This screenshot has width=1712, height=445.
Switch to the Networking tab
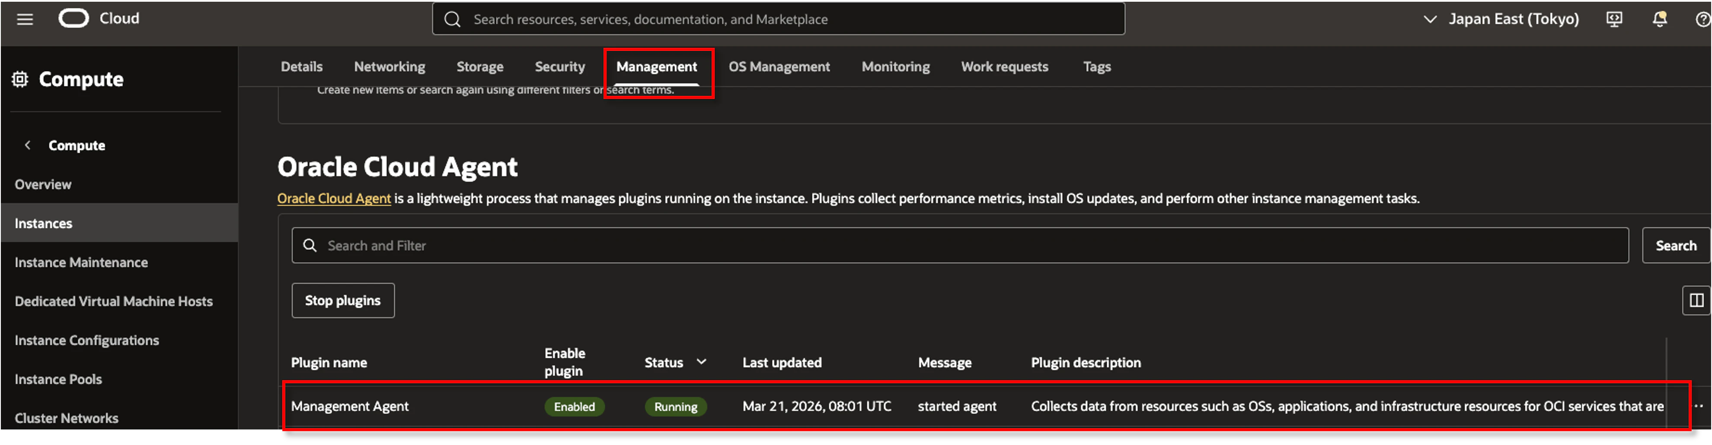point(390,66)
